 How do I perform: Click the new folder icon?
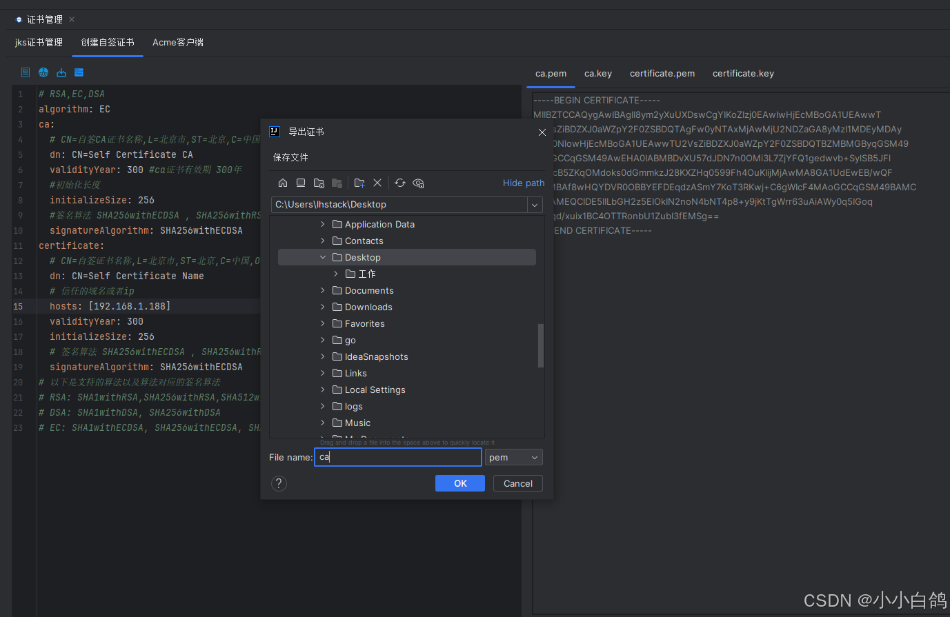[359, 183]
